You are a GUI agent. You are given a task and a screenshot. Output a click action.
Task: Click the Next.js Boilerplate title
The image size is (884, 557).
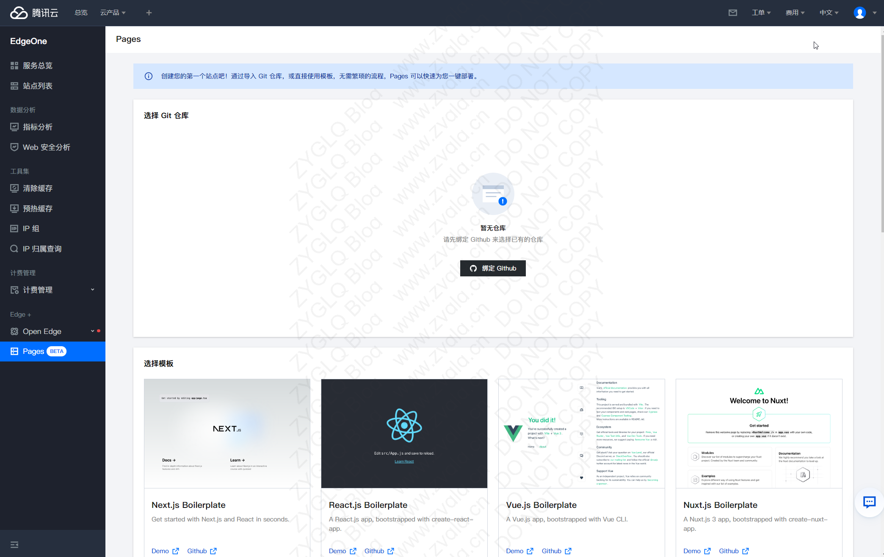coord(188,505)
